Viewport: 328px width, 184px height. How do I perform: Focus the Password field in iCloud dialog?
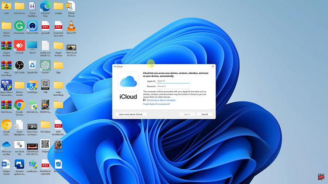pos(173,87)
